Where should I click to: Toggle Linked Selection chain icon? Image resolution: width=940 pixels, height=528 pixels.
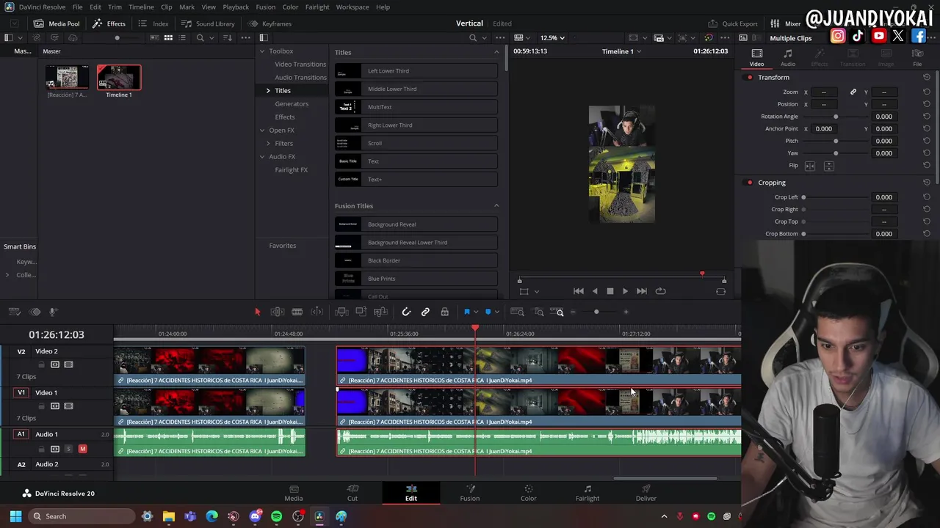point(425,312)
